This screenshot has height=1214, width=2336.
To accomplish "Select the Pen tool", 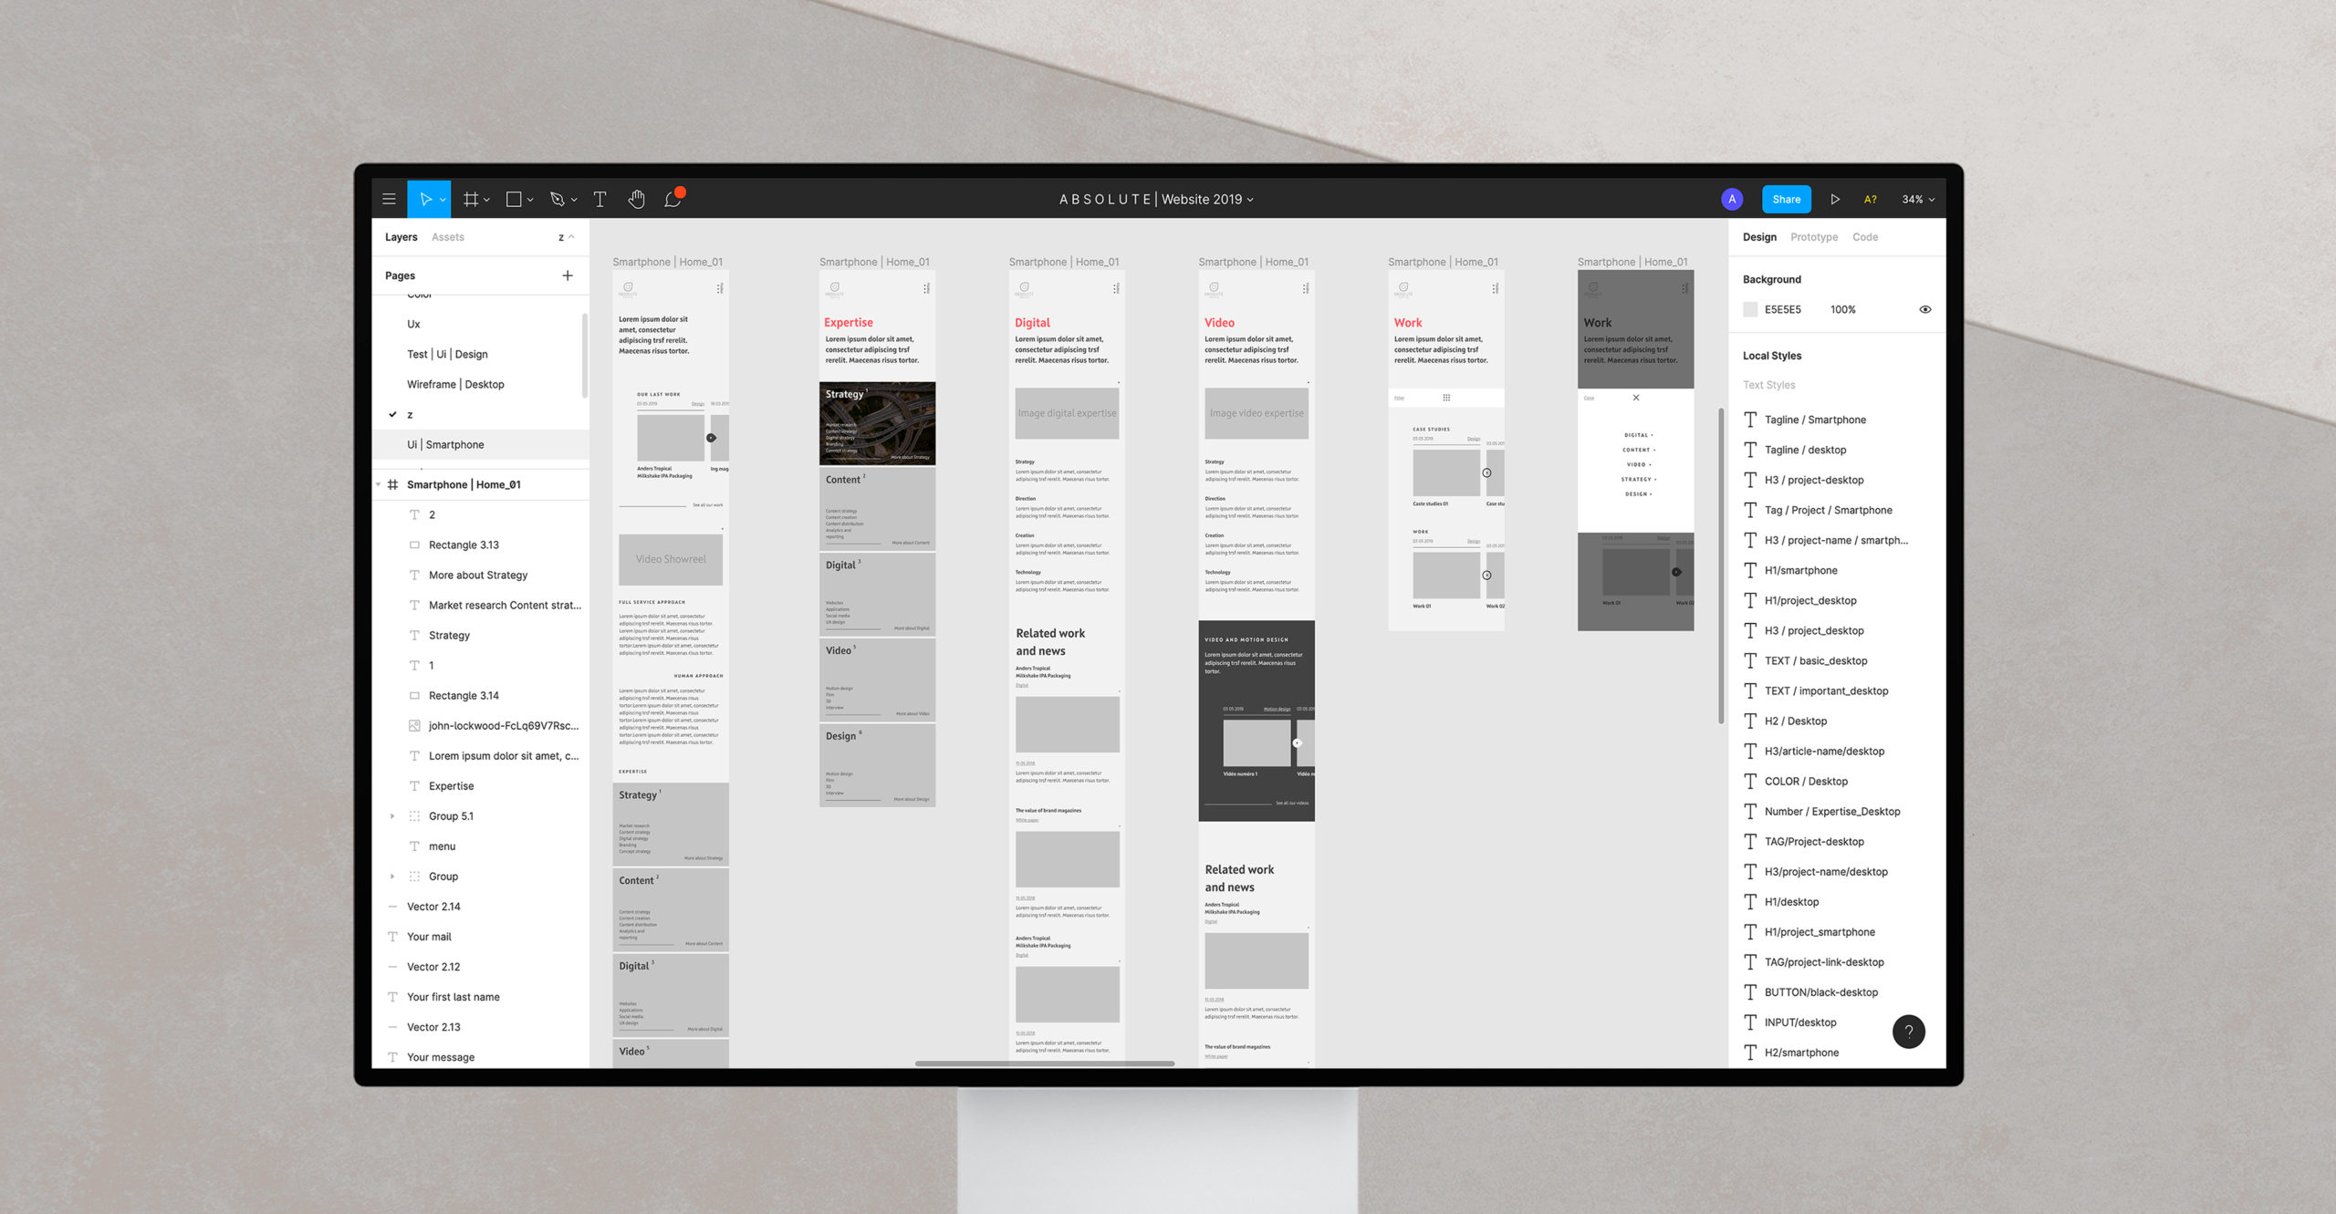I will click(x=557, y=199).
